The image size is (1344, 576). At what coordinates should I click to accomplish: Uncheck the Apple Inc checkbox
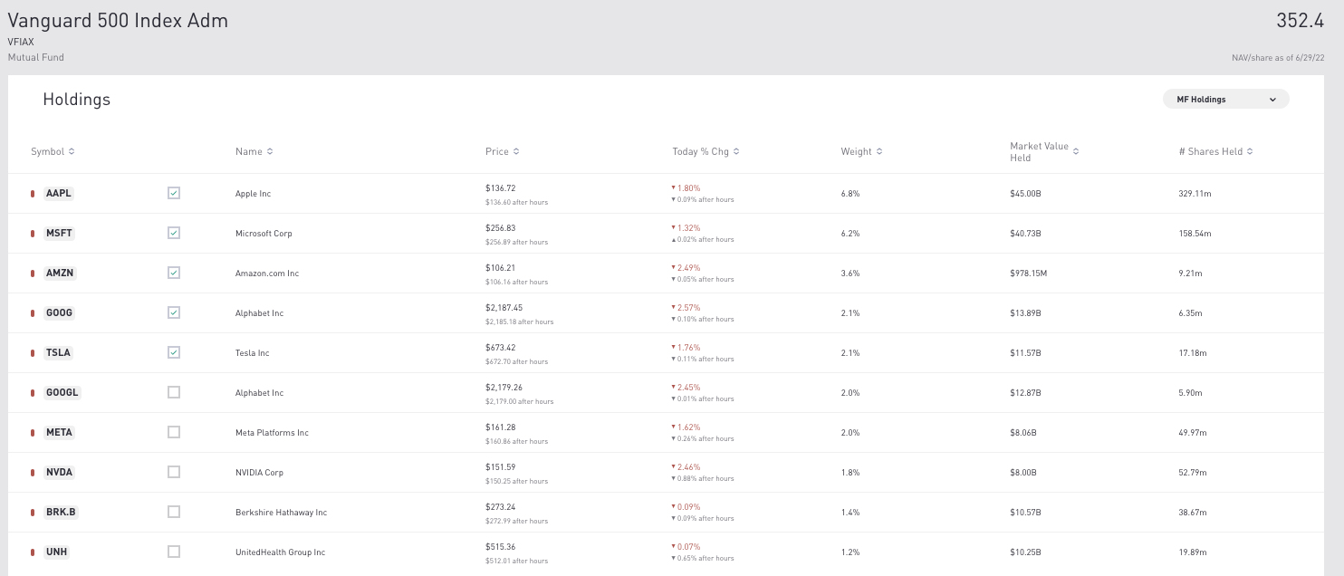point(174,193)
